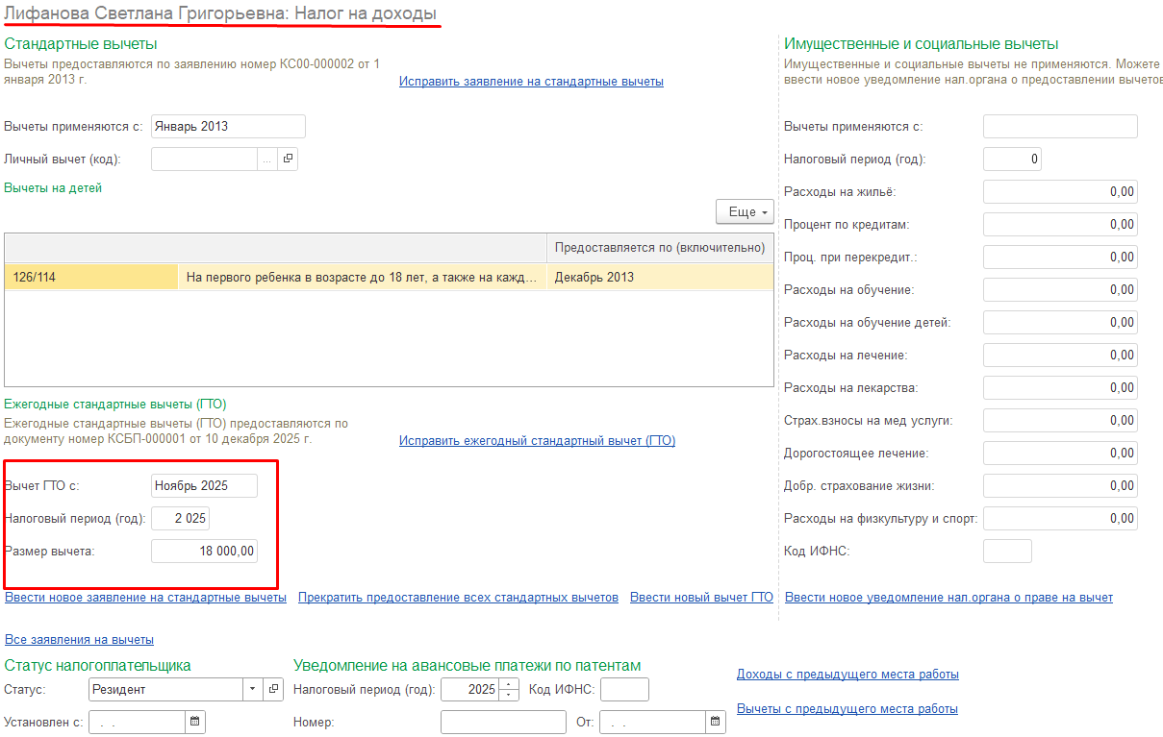Viewport: 1163px width, 737px height.
Task: Click the open icon next to Статус field
Action: [x=273, y=689]
